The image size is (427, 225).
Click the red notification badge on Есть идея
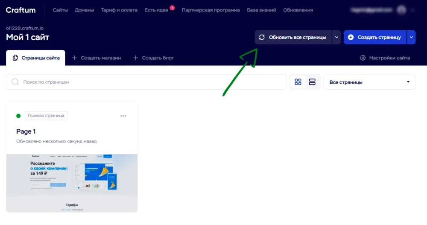(x=172, y=8)
